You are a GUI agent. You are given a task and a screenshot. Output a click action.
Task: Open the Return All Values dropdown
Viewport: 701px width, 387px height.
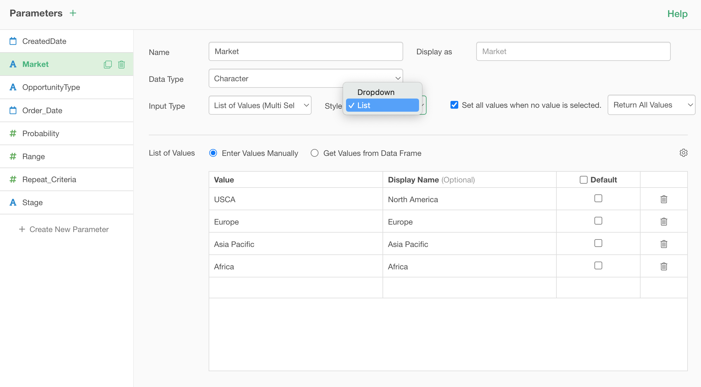(651, 105)
